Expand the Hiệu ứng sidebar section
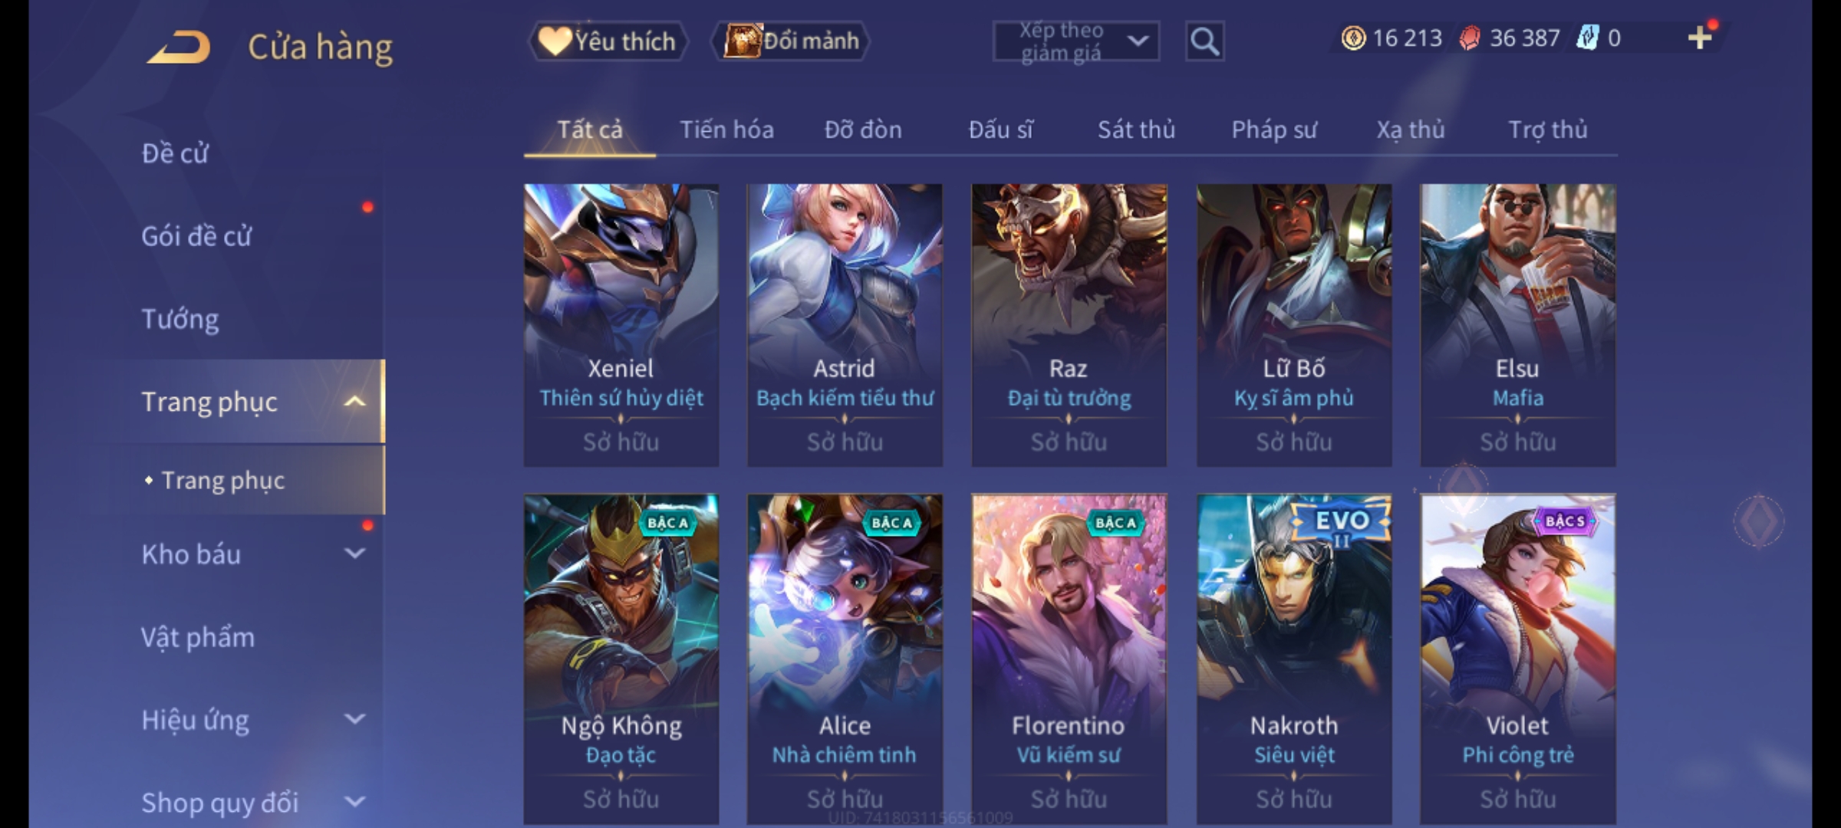The image size is (1841, 828). point(354,719)
